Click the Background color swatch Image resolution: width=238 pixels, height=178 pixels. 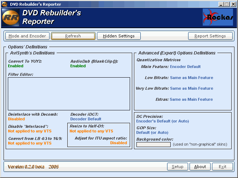154,144
